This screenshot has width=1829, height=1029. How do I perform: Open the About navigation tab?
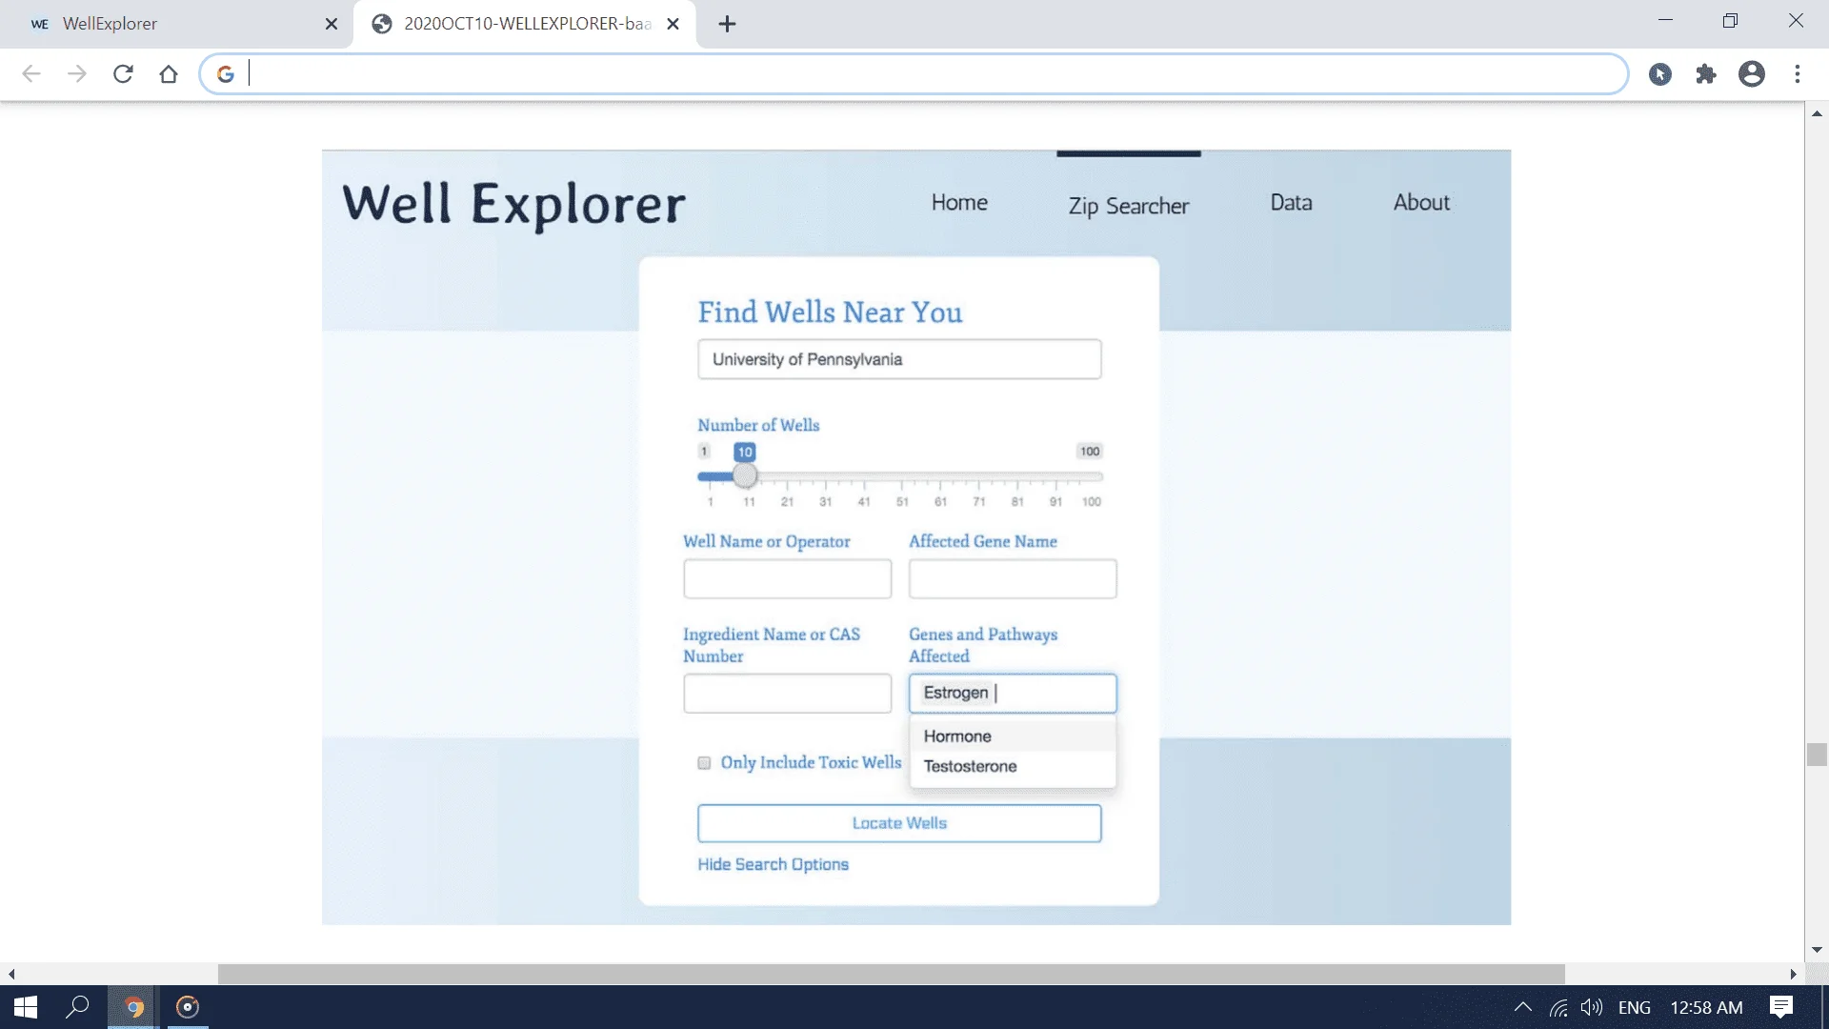pos(1422,201)
